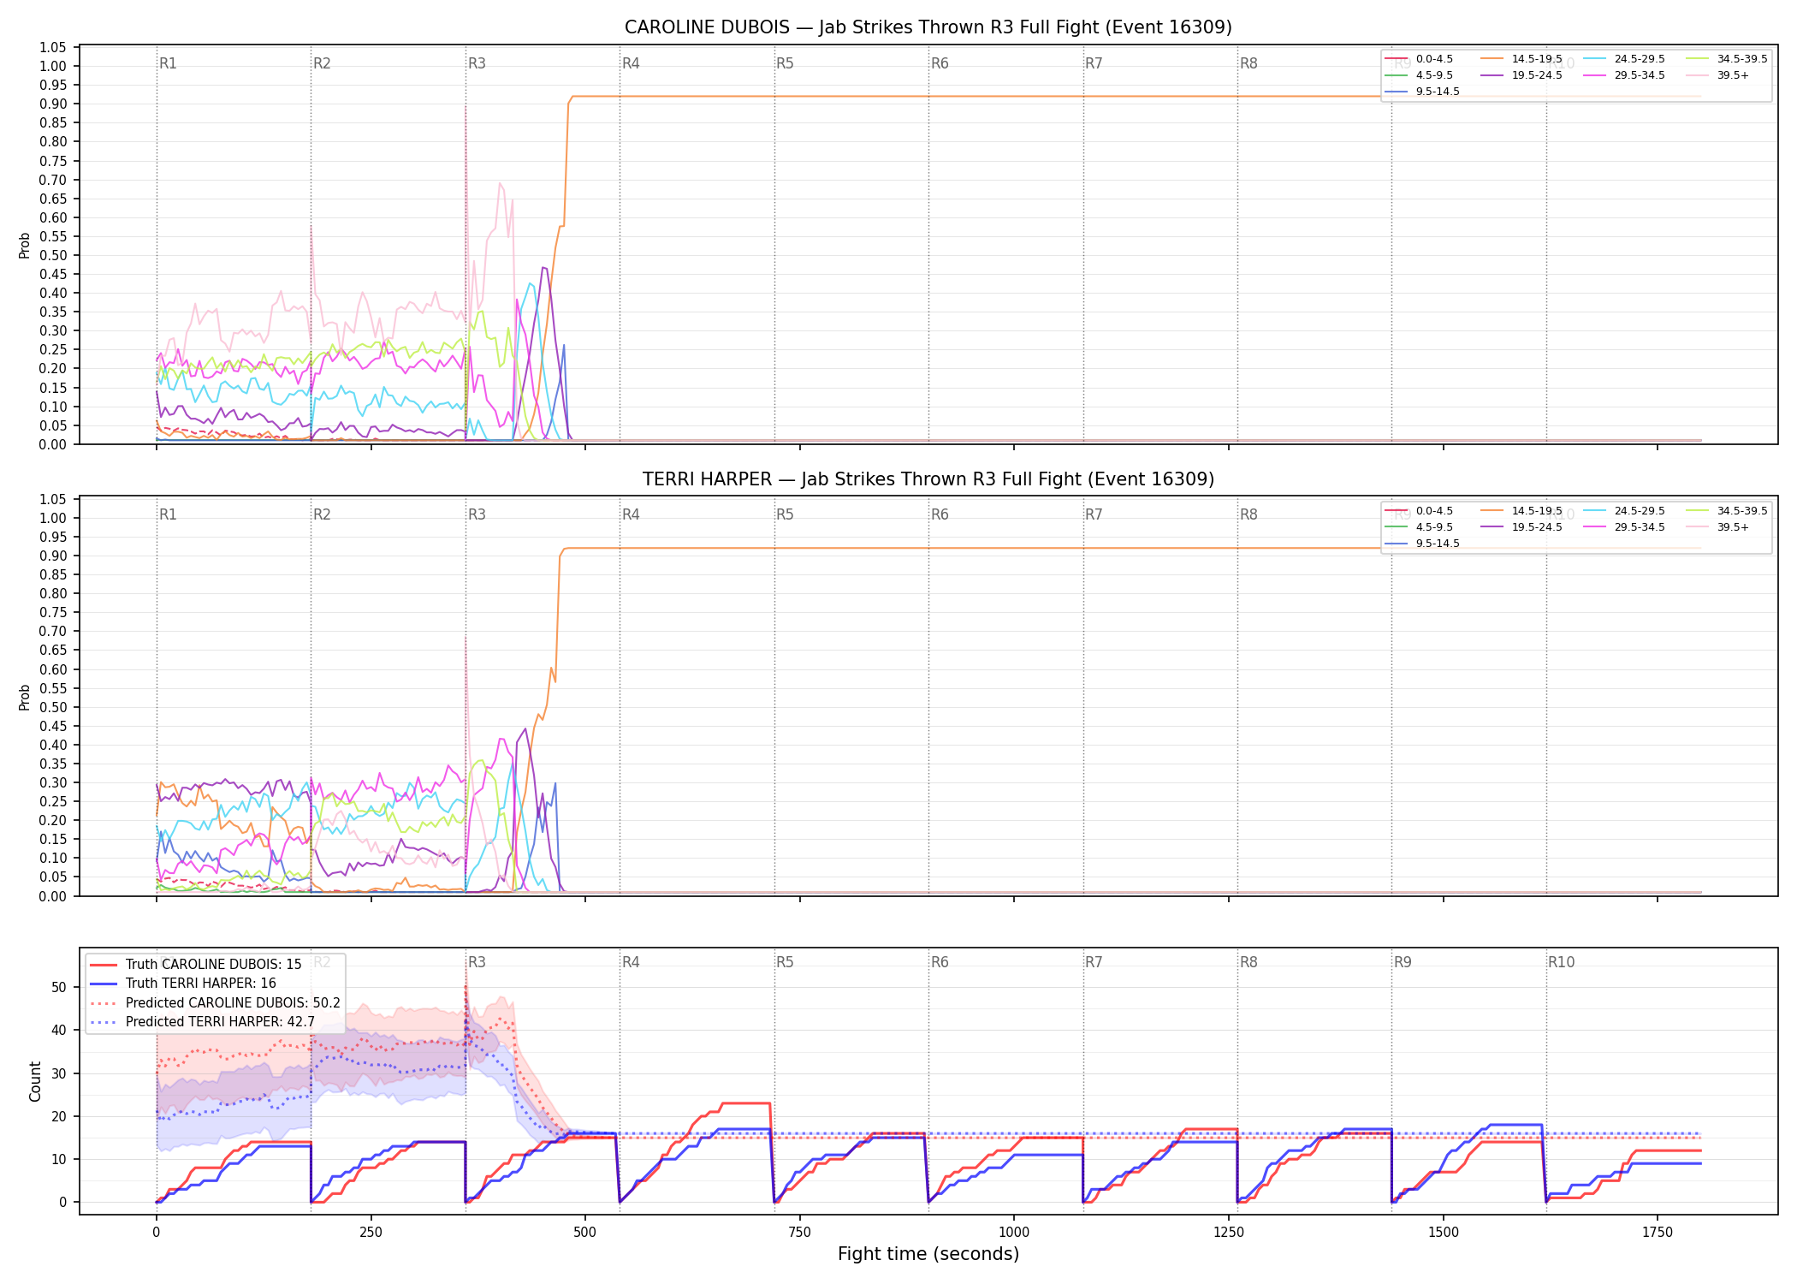Click the 1000 tick label on x-axis
The image size is (1797, 1284).
click(x=1014, y=1232)
